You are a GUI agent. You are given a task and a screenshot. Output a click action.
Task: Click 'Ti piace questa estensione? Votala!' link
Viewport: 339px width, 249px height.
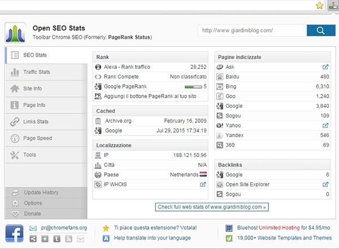point(155,228)
